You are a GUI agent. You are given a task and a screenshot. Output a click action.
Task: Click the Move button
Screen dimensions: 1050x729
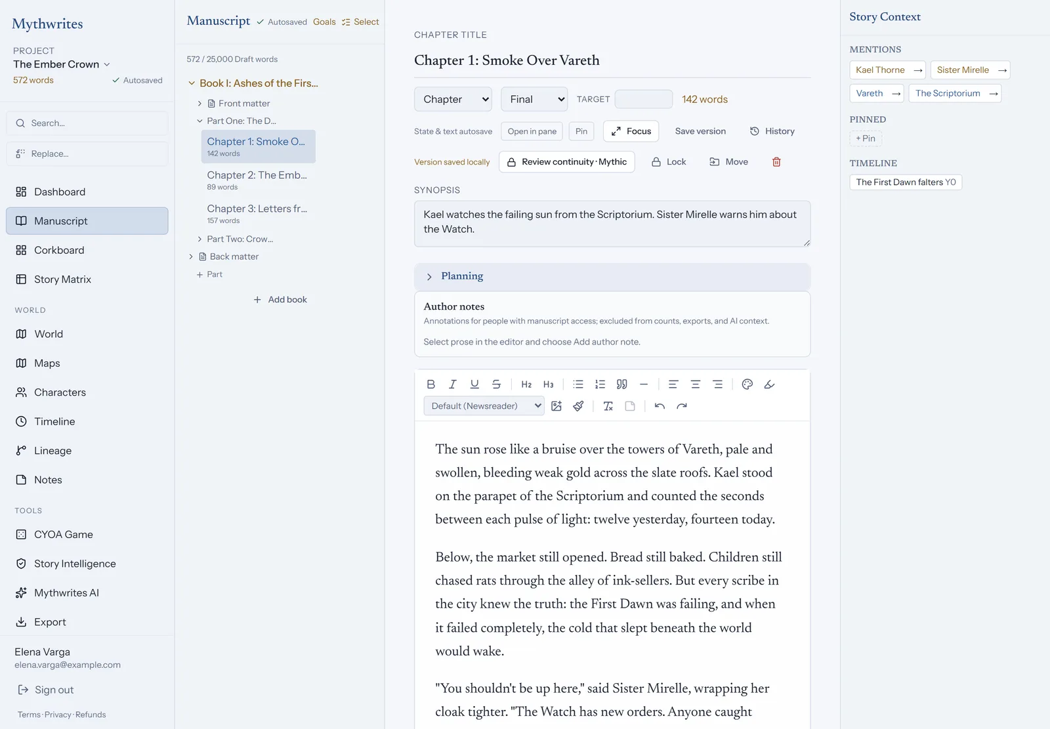coord(729,162)
